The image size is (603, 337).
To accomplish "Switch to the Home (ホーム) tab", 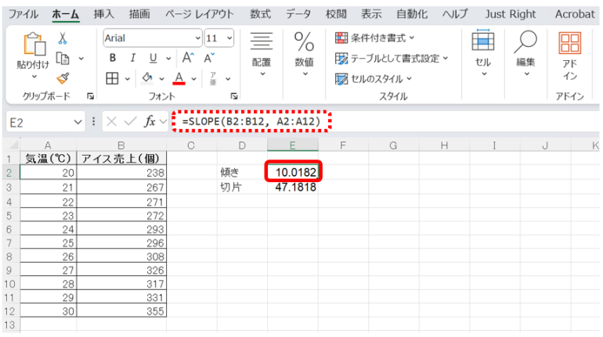I will coord(65,14).
